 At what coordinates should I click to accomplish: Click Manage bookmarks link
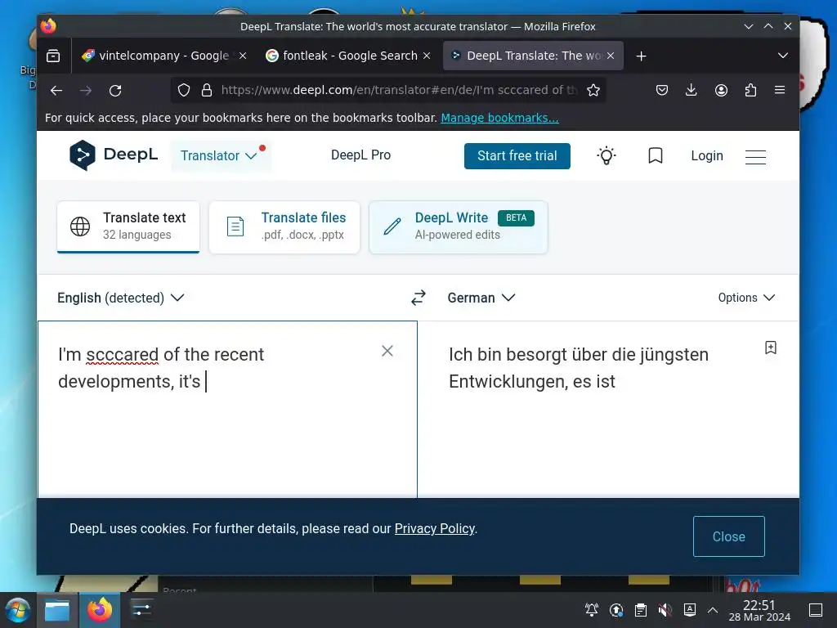pos(499,118)
